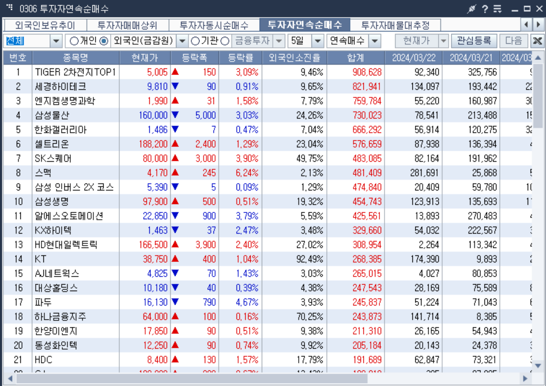Select the 스맥 stock name

click(x=43, y=173)
